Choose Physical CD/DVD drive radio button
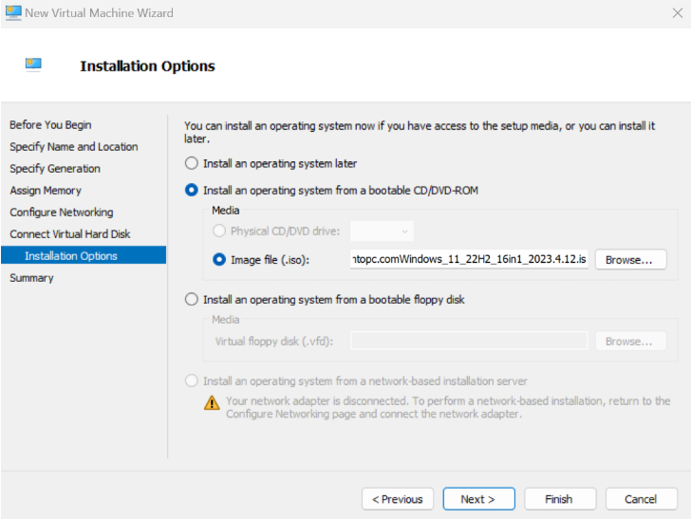 (219, 231)
